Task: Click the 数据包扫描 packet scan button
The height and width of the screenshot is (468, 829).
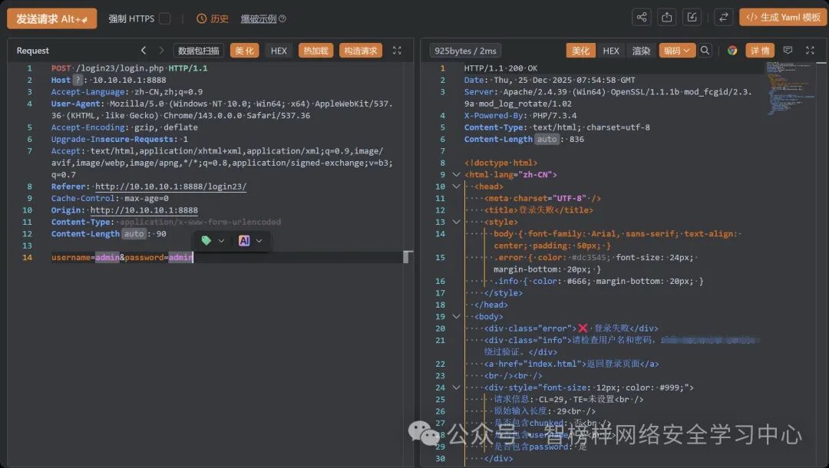Action: pyautogui.click(x=198, y=51)
